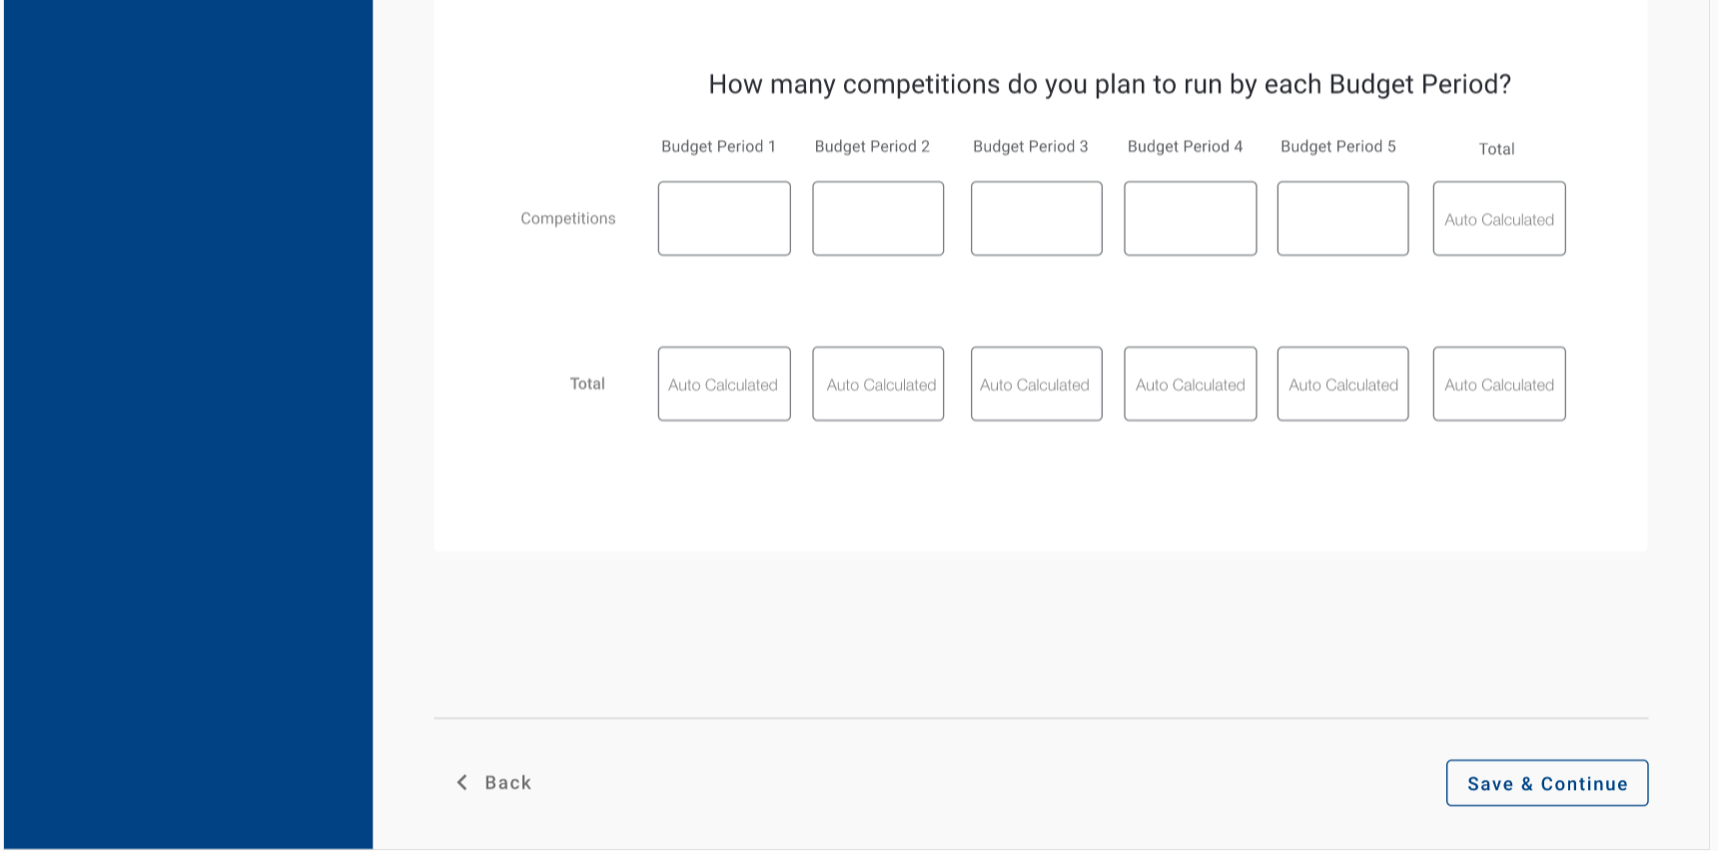This screenshot has height=851, width=1718.
Task: Select the Competitions input under Budget Period 2
Action: point(878,219)
